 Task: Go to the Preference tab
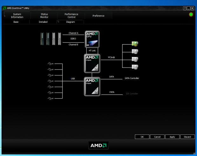tap(98, 16)
